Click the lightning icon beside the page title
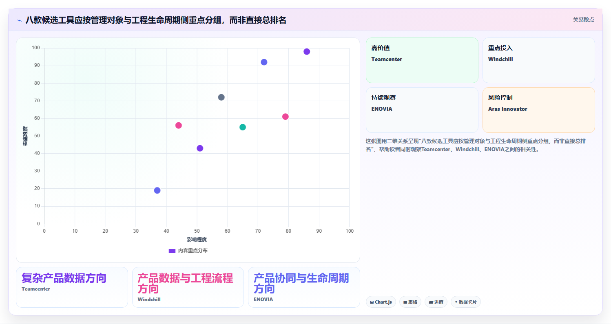This screenshot has height=324, width=611. click(x=19, y=20)
